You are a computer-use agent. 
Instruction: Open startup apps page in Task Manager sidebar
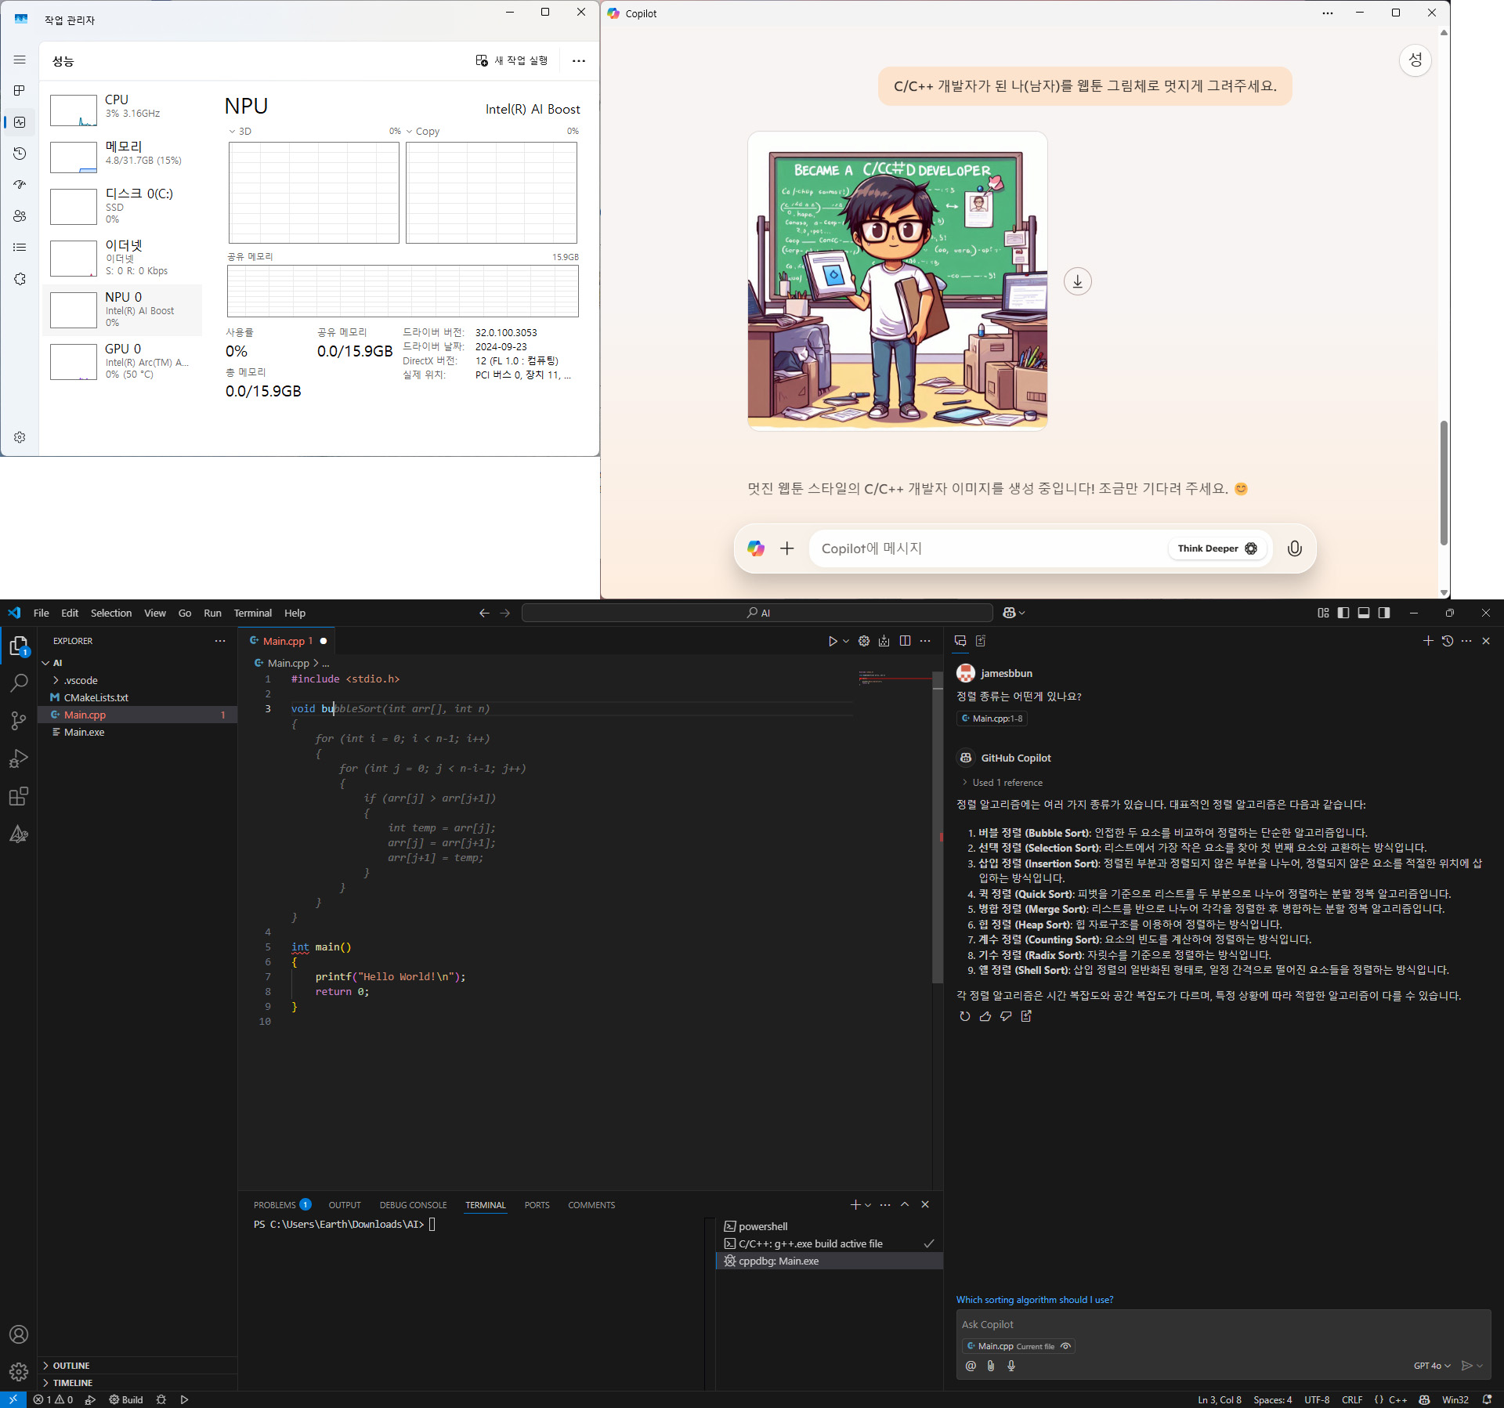[x=20, y=185]
